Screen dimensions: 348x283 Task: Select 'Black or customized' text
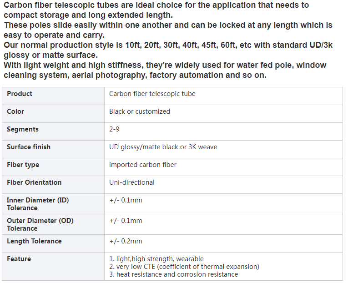coord(140,111)
